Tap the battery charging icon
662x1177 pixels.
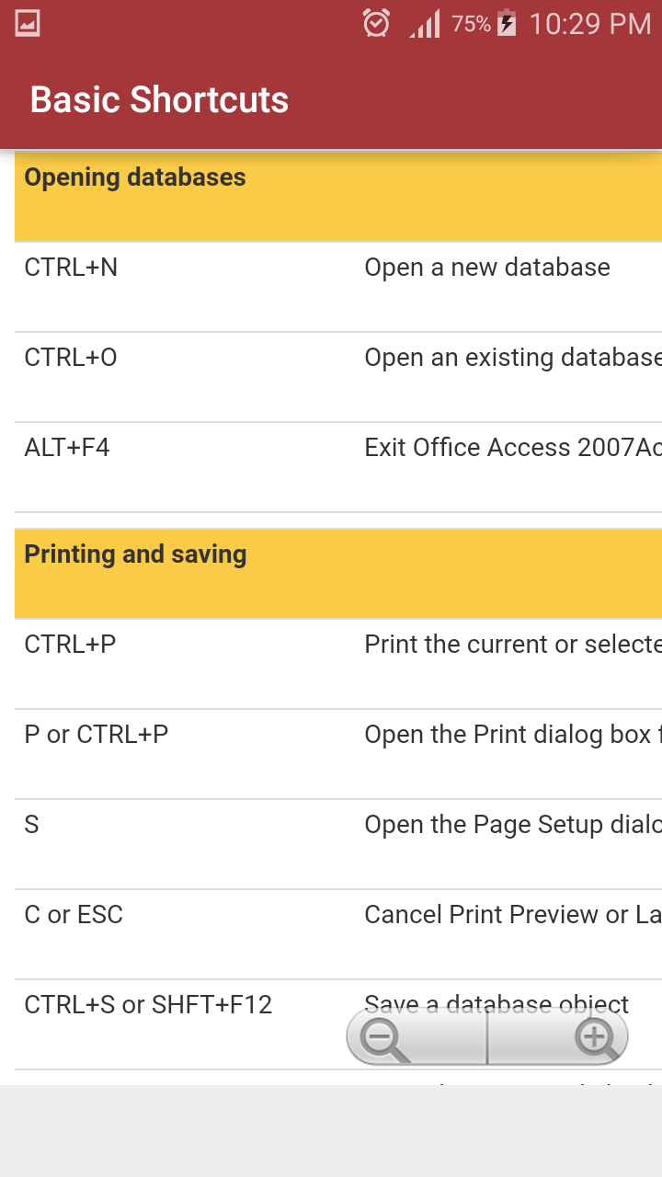point(507,23)
